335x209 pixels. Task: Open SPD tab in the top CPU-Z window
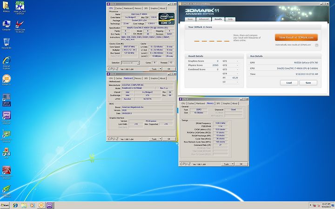click(x=146, y=8)
